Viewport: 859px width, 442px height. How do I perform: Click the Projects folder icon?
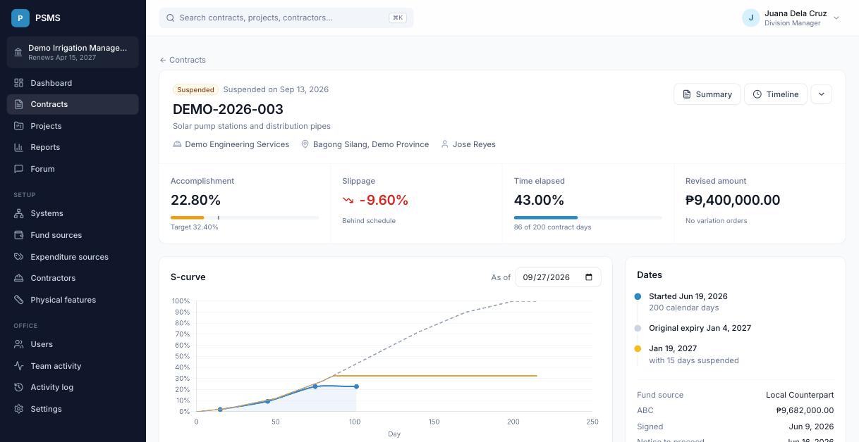tap(19, 126)
